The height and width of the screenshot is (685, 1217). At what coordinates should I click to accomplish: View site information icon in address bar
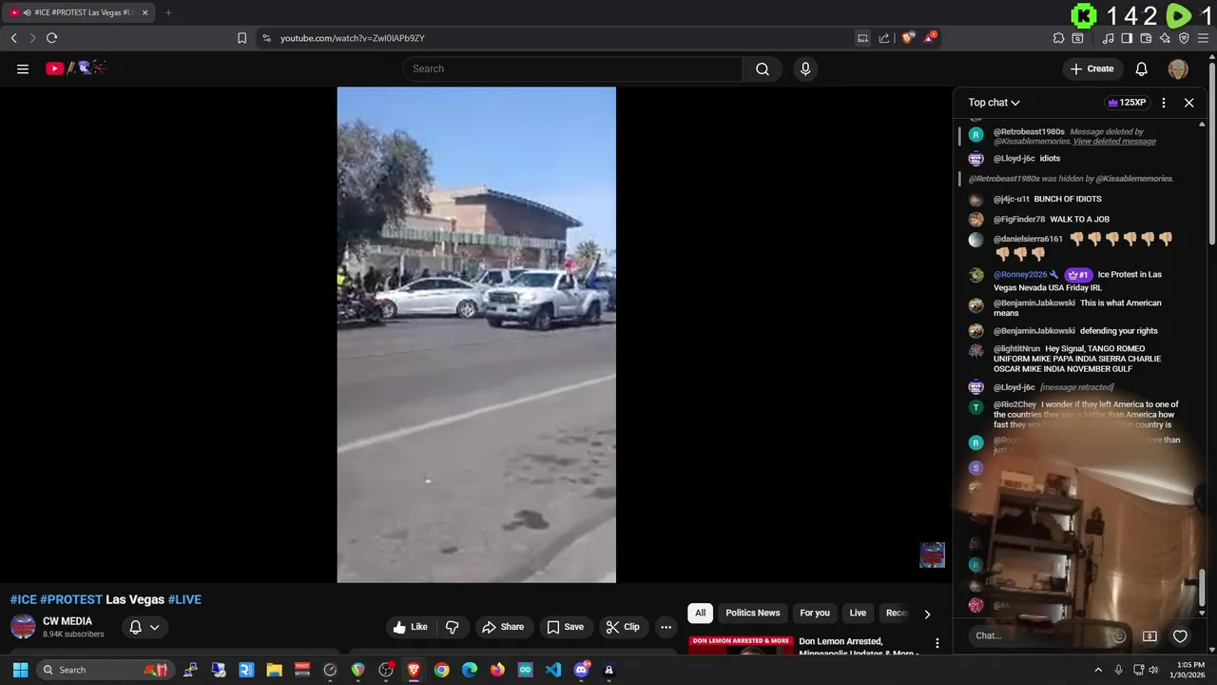point(266,38)
